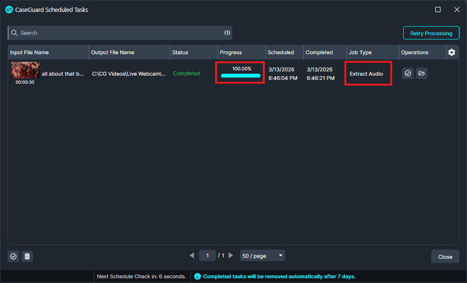
Task: Delete tasks using the trash icon
Action: point(27,256)
